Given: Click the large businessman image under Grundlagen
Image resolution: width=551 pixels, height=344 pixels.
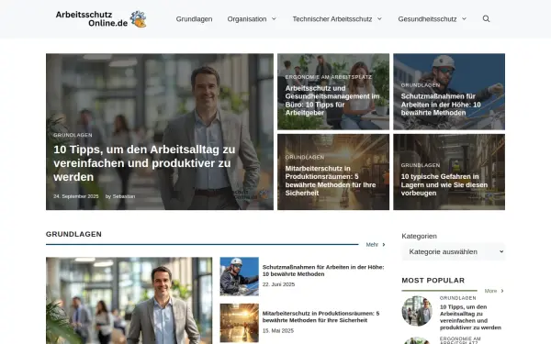Looking at the screenshot, I should pyautogui.click(x=129, y=301).
